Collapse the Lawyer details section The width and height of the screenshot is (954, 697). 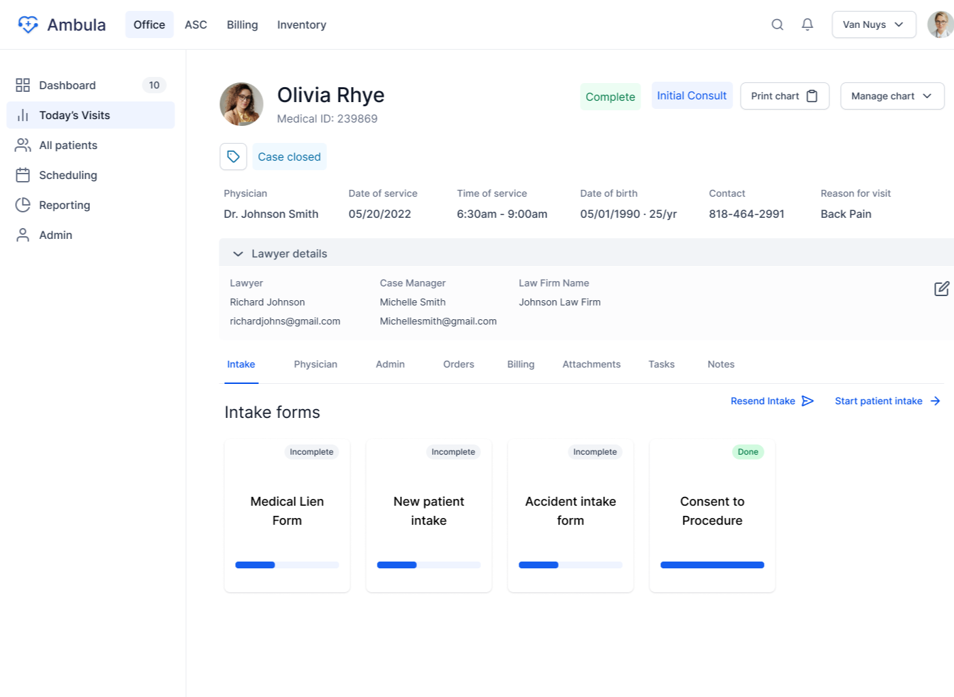tap(238, 253)
